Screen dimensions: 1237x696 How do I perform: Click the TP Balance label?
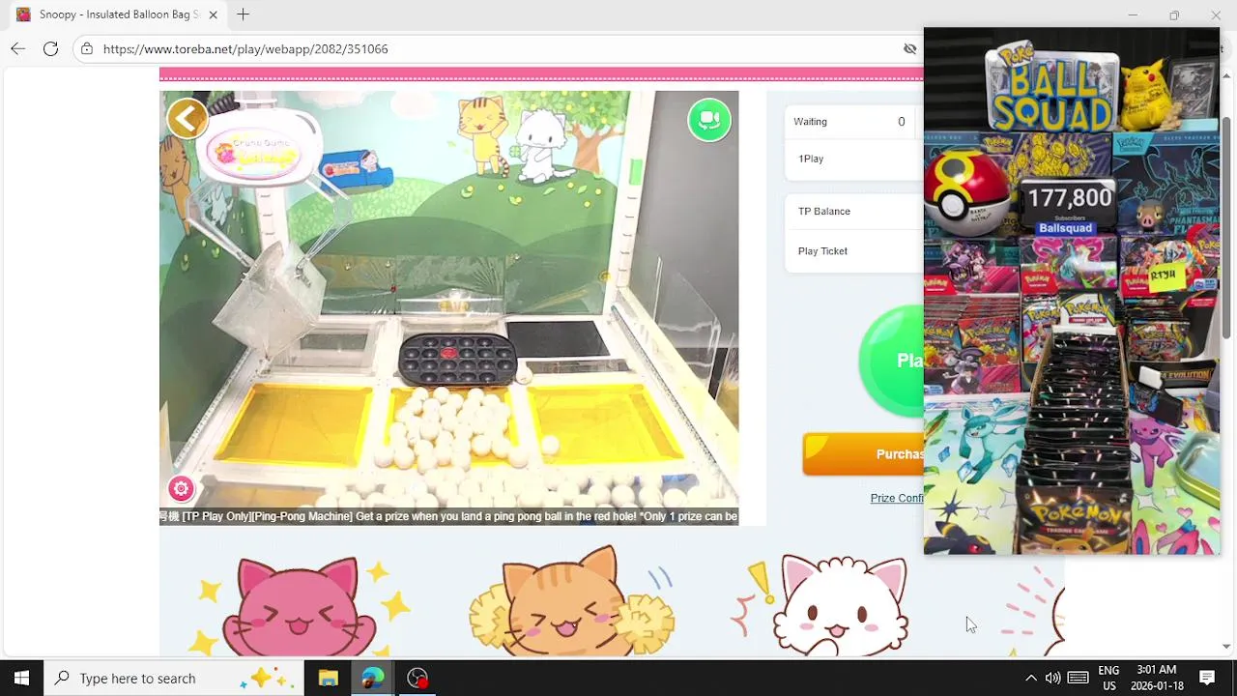coord(824,211)
